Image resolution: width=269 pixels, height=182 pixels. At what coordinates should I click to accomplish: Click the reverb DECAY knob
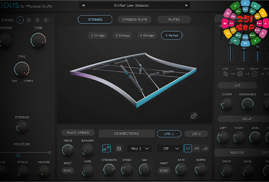(x=227, y=170)
